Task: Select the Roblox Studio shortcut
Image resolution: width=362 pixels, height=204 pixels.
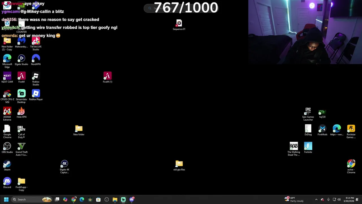Action: 36,79
